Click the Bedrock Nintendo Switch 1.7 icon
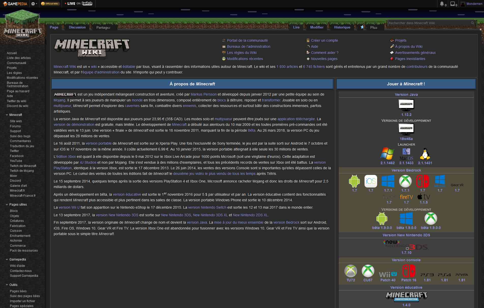This screenshot has height=308, width=484. (x=422, y=181)
